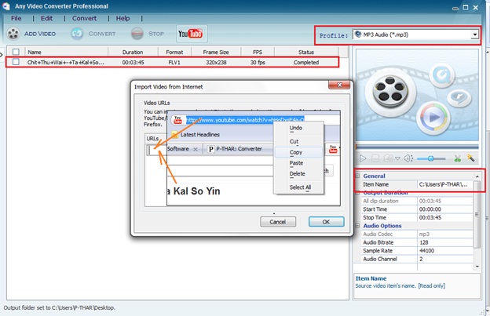This screenshot has height=316, width=490.
Task: Click the Convert label in toolbar
Action: coord(102,34)
